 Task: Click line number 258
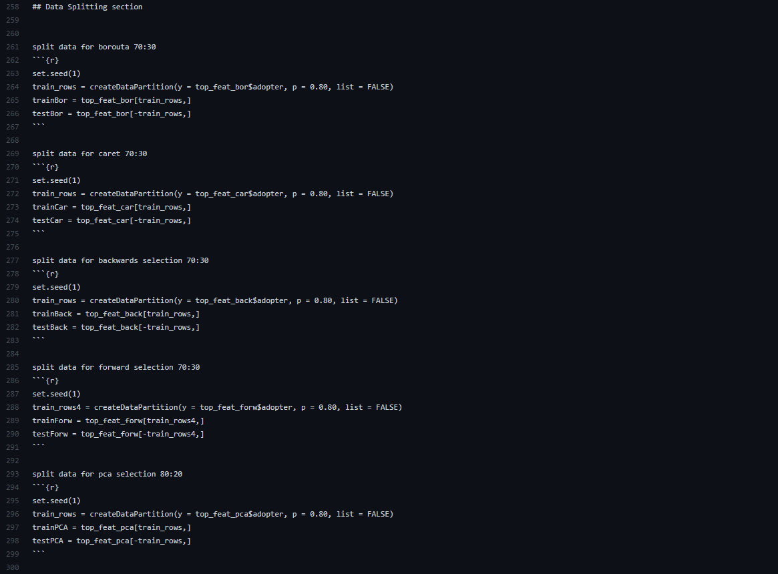(13, 7)
